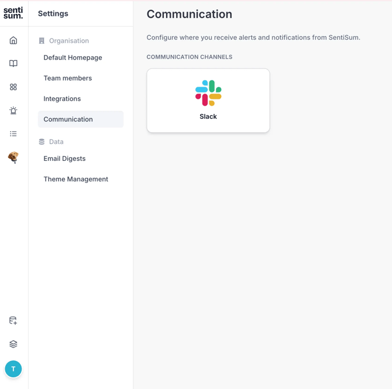Open Team members settings
Screen dimensions: 392x389
[67, 78]
